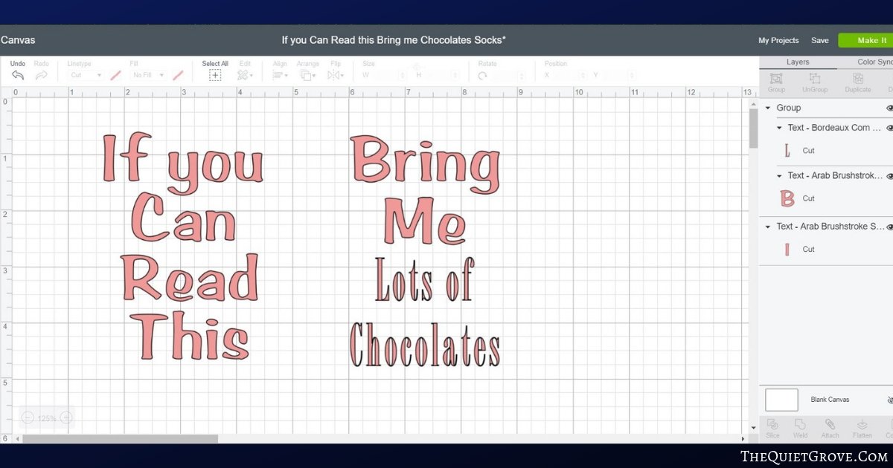Toggle visibility of bottom Arab Brushstroke S layer

[x=889, y=227]
